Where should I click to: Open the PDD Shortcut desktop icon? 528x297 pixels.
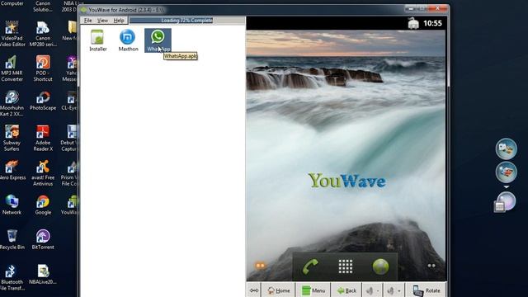click(43, 69)
